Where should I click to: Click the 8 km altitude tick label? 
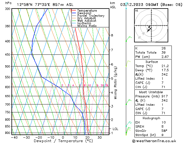(x=112, y=35)
